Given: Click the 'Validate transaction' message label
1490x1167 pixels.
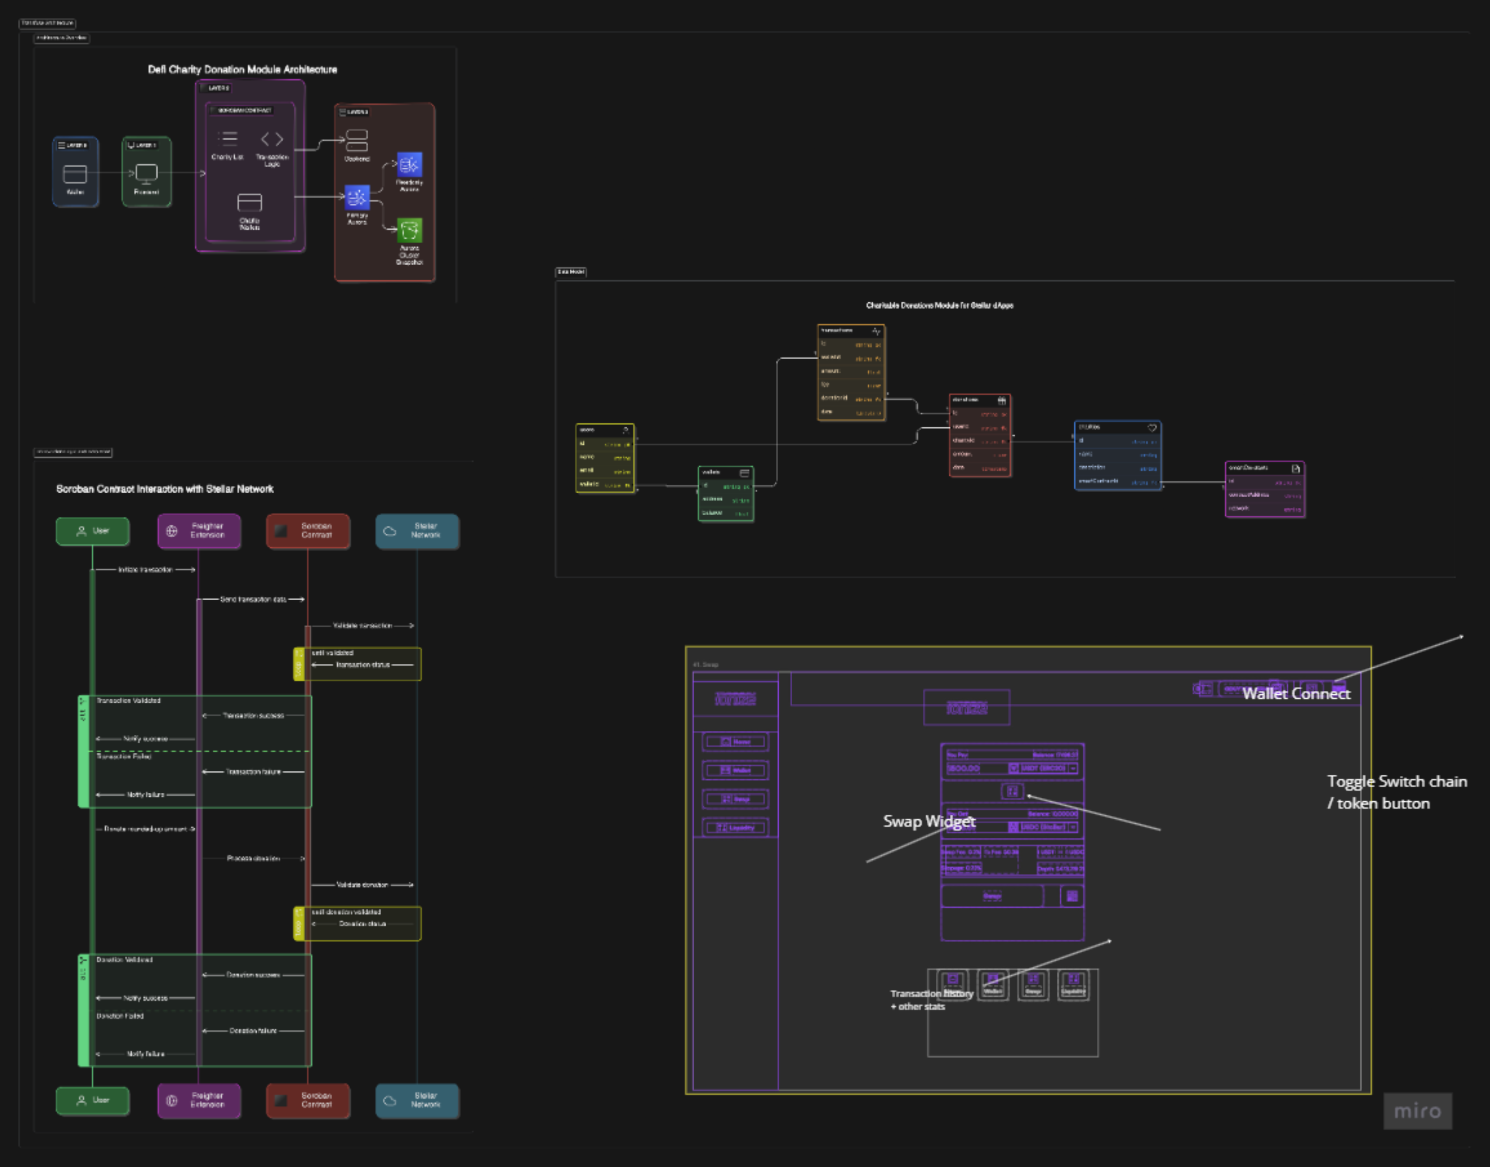Looking at the screenshot, I should (x=362, y=626).
